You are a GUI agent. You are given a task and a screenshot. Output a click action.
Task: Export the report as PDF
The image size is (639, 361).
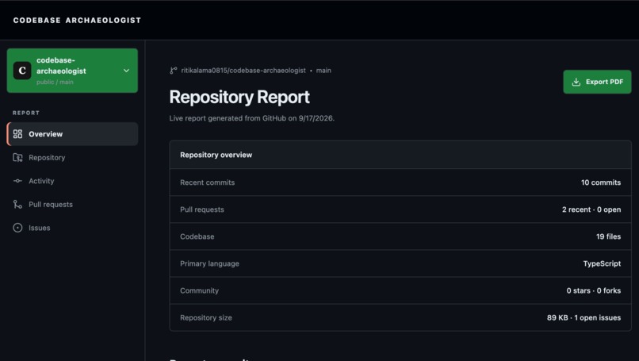coord(597,82)
